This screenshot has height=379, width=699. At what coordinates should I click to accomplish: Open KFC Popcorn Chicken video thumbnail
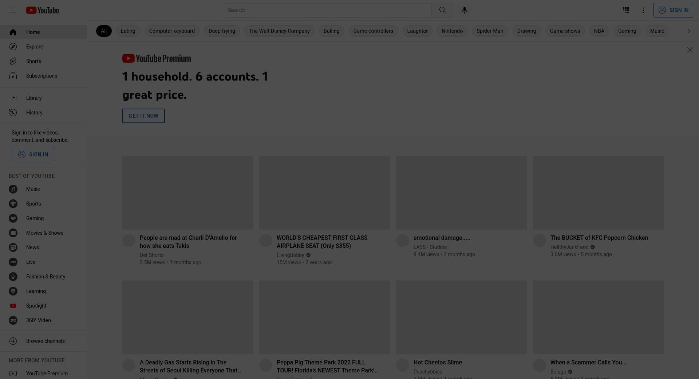(x=599, y=193)
